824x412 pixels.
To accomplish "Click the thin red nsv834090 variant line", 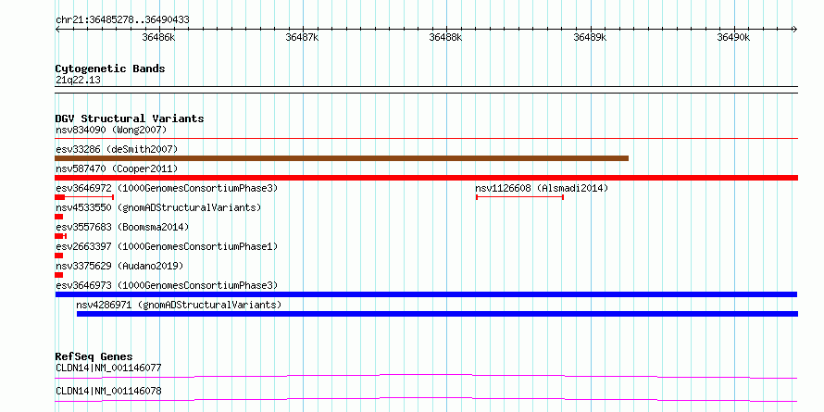I will [x=426, y=138].
